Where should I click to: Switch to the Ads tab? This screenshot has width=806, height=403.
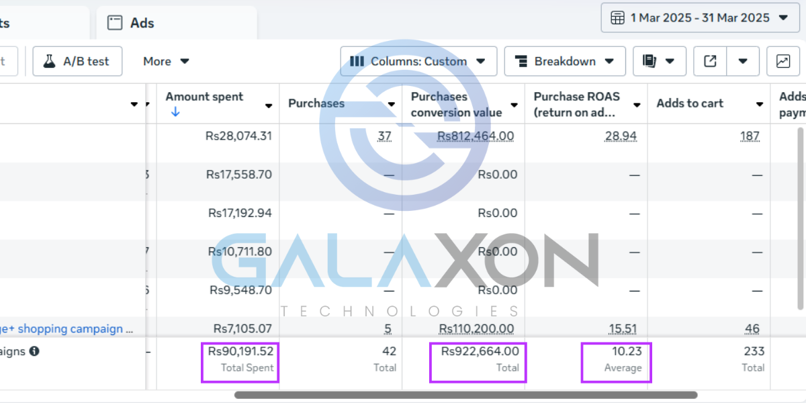coord(177,23)
